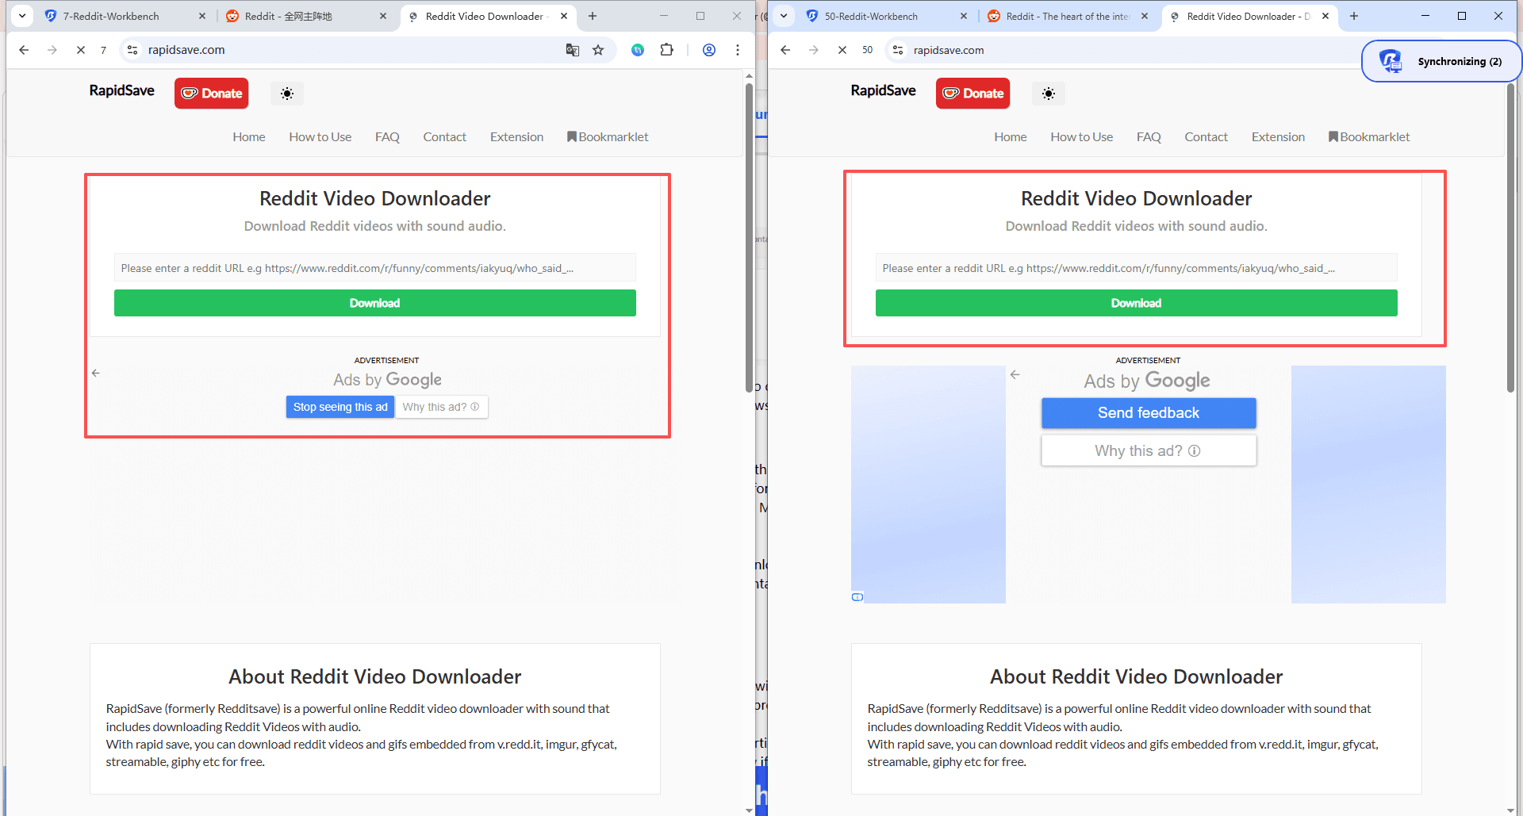
Task: Toggle dark mode with the sun icon
Action: tap(286, 94)
